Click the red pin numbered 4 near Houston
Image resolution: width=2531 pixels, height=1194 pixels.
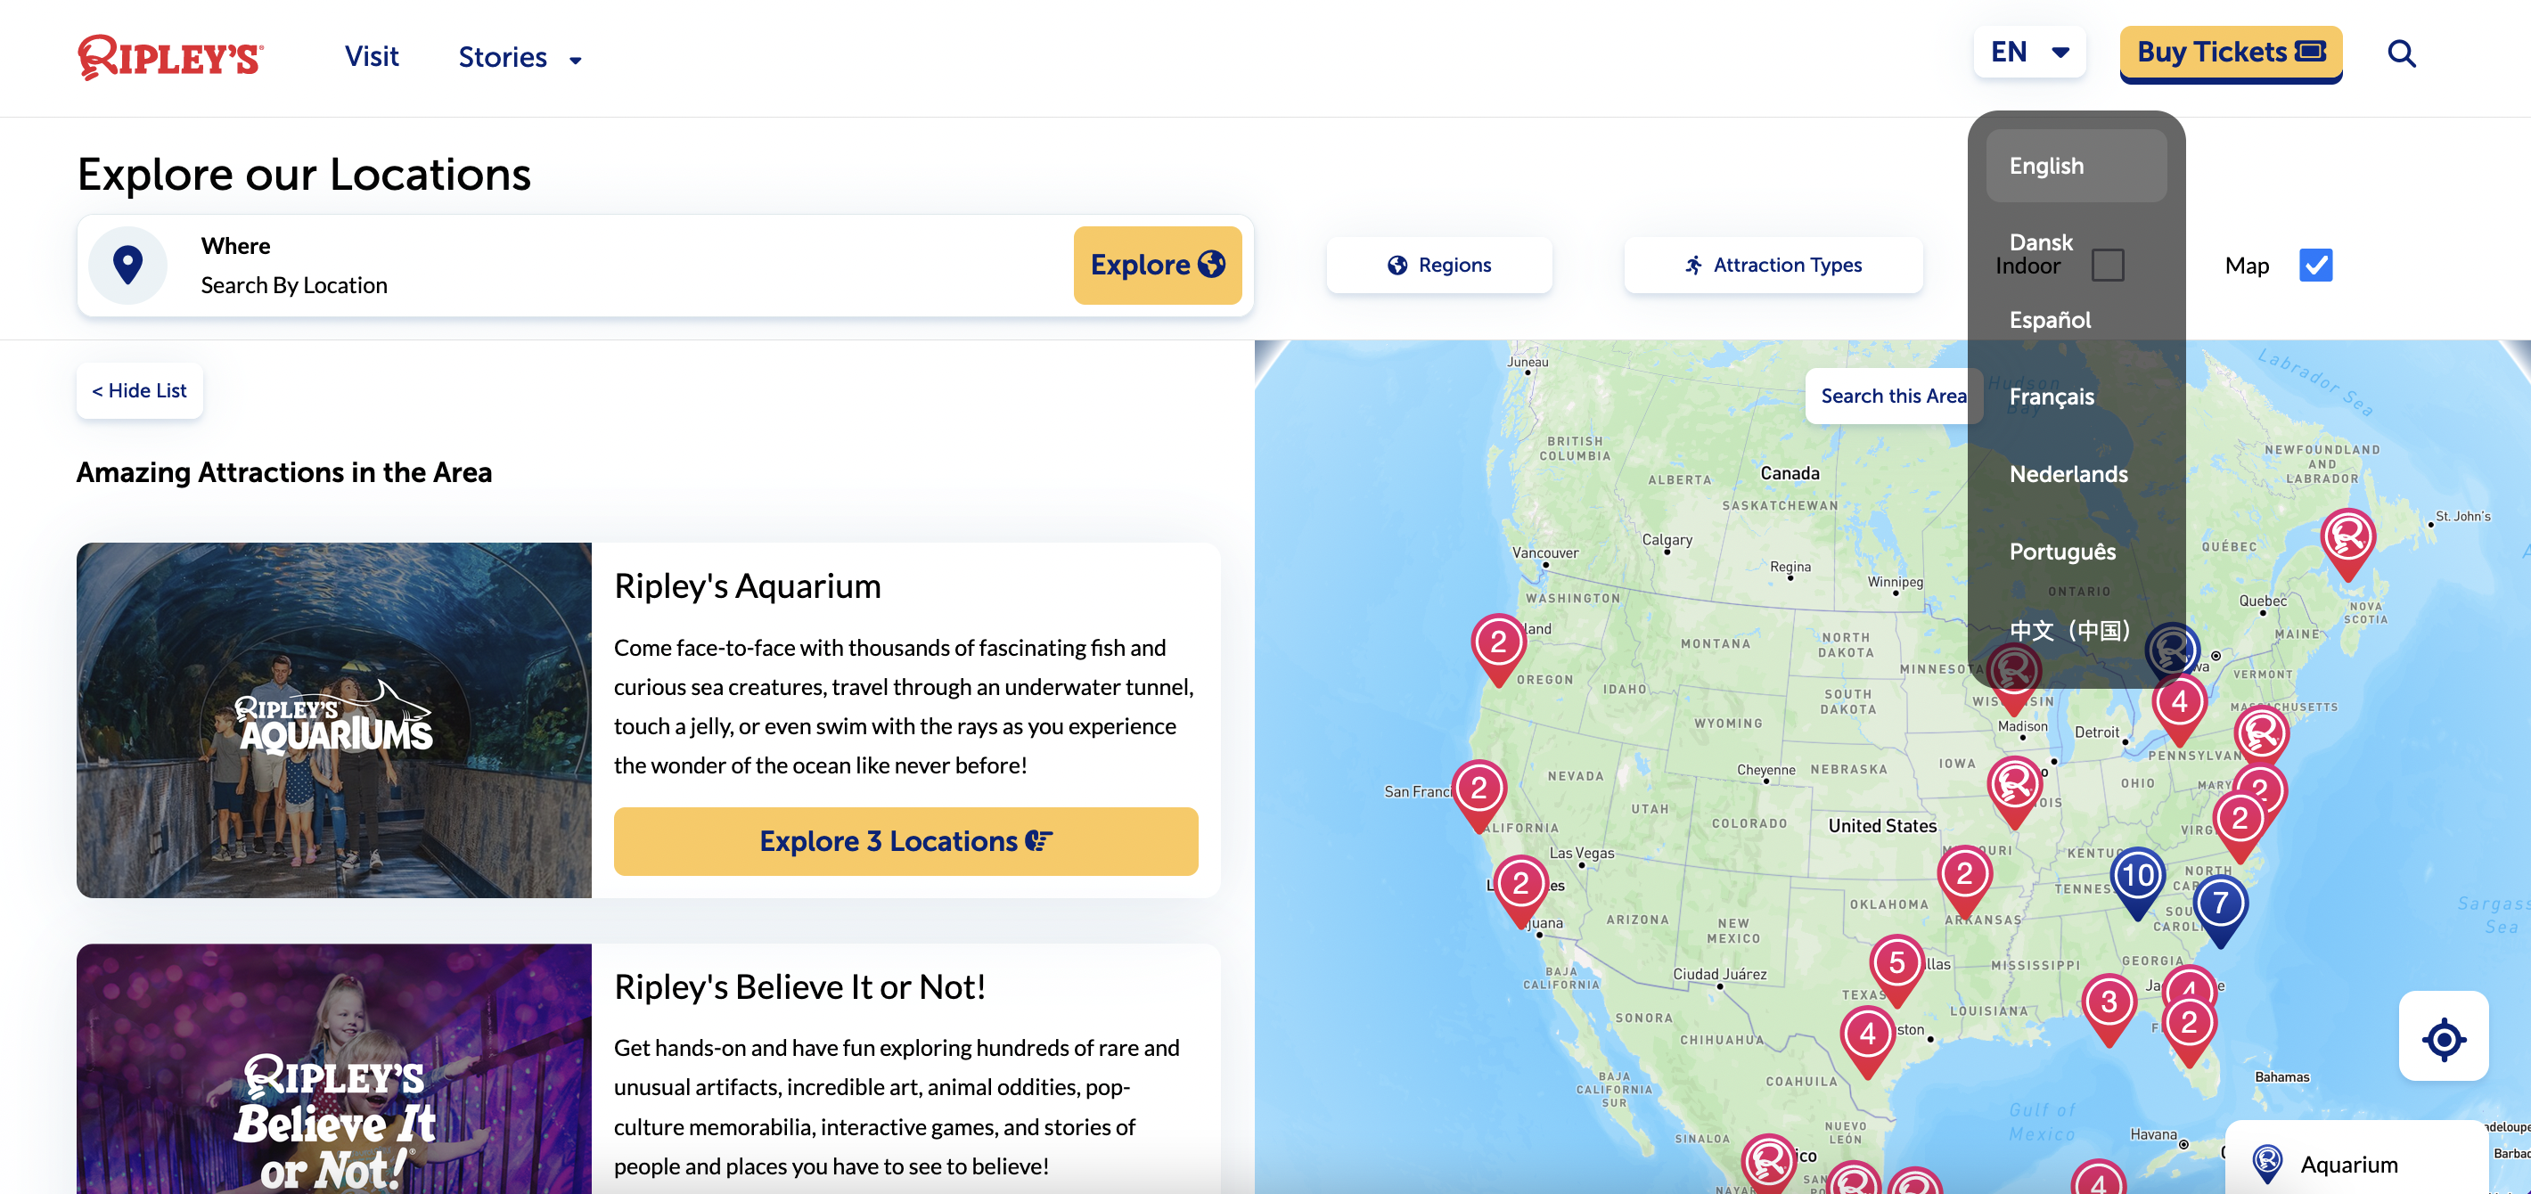click(1867, 1041)
